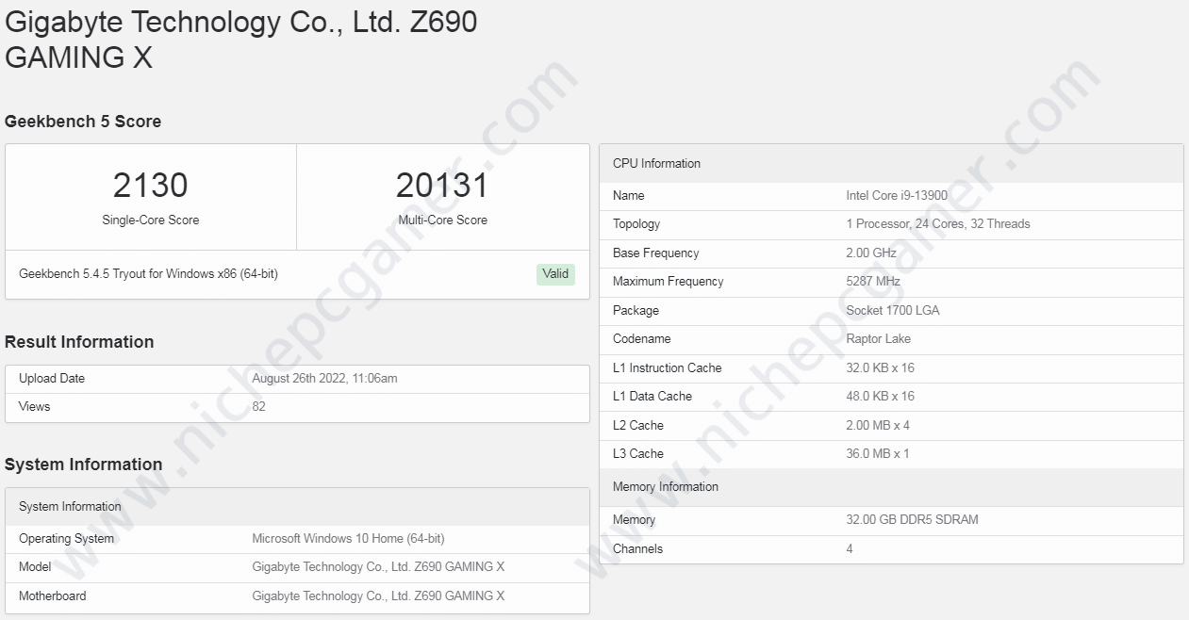The image size is (1189, 620).
Task: Click the Motherboard row value
Action: pyautogui.click(x=378, y=596)
